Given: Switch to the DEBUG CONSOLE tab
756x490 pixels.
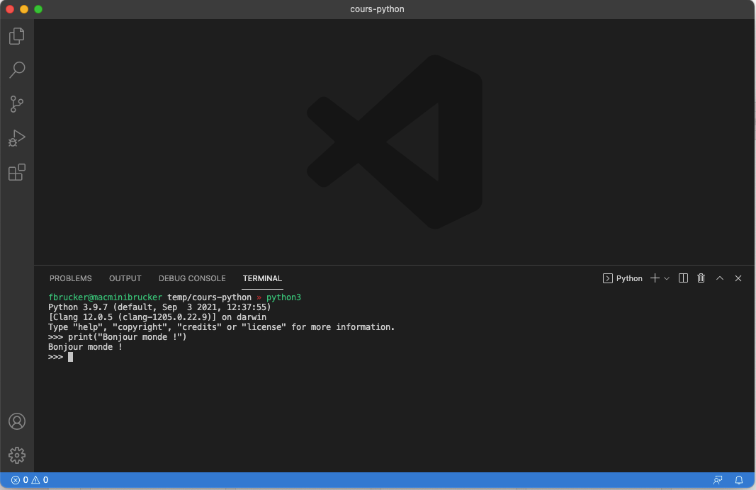Looking at the screenshot, I should tap(192, 278).
